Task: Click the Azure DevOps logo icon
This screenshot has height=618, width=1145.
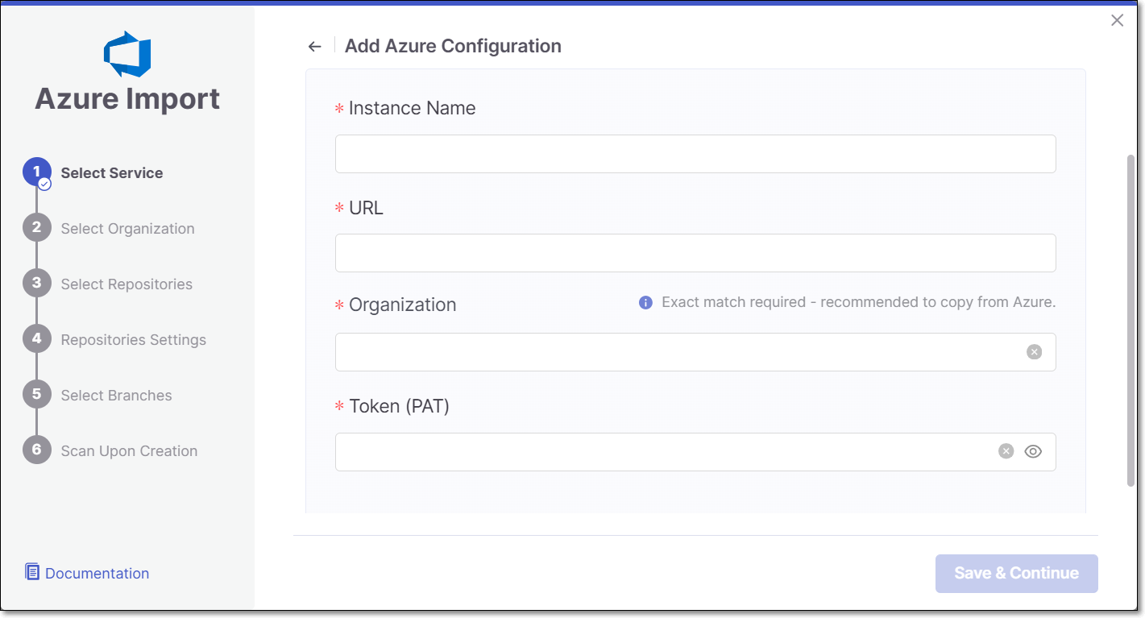Action: coord(127,54)
